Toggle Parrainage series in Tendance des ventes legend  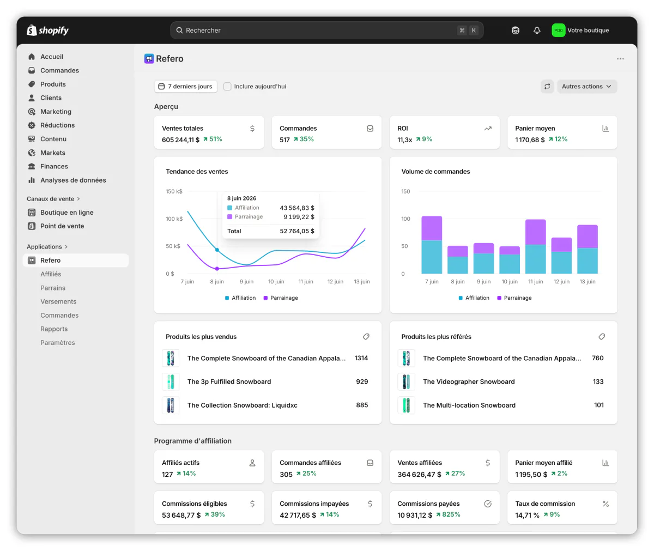click(281, 298)
